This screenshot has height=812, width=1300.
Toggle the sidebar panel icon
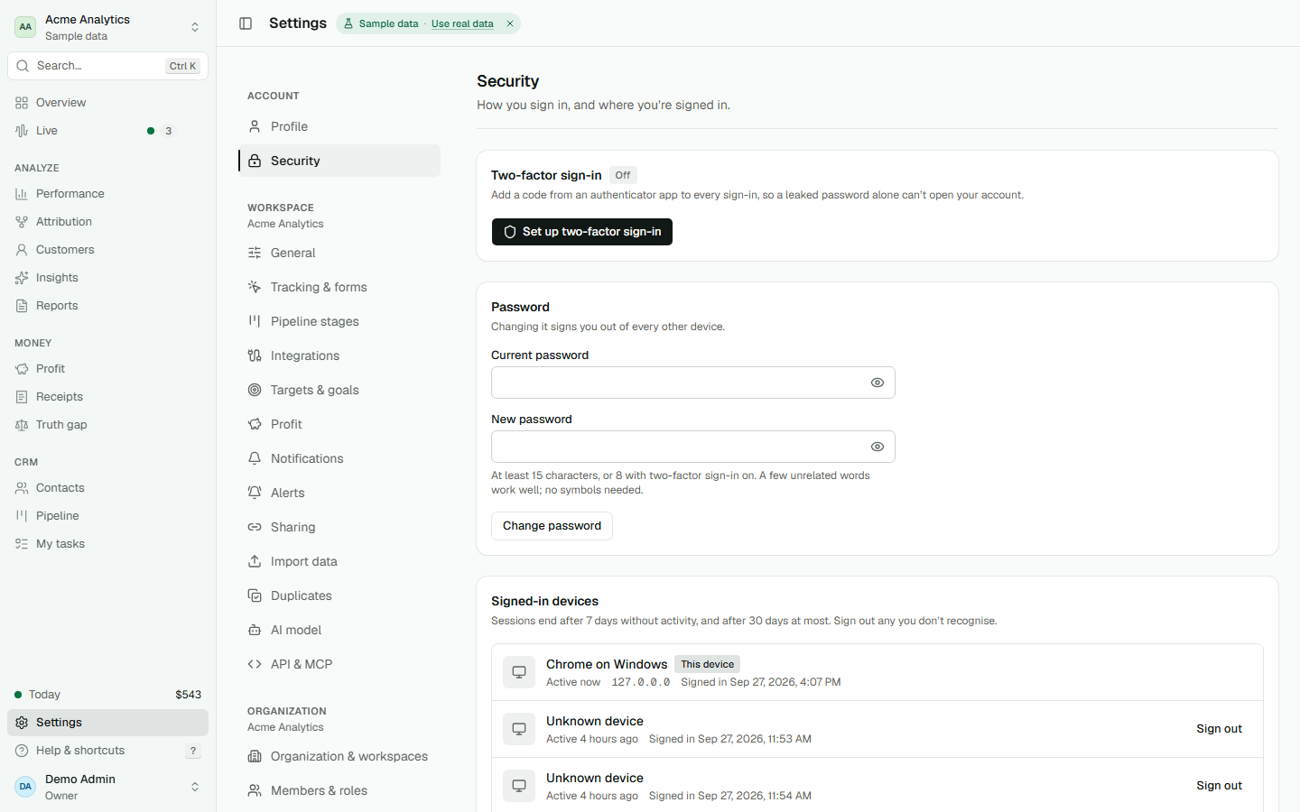pyautogui.click(x=246, y=23)
